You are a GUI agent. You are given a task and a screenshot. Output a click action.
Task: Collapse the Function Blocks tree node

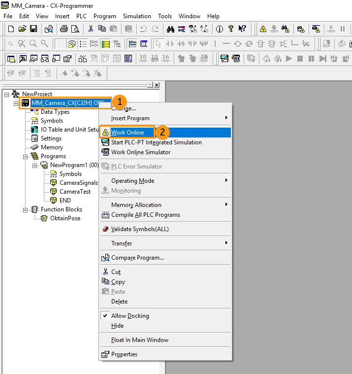pyautogui.click(x=25, y=209)
